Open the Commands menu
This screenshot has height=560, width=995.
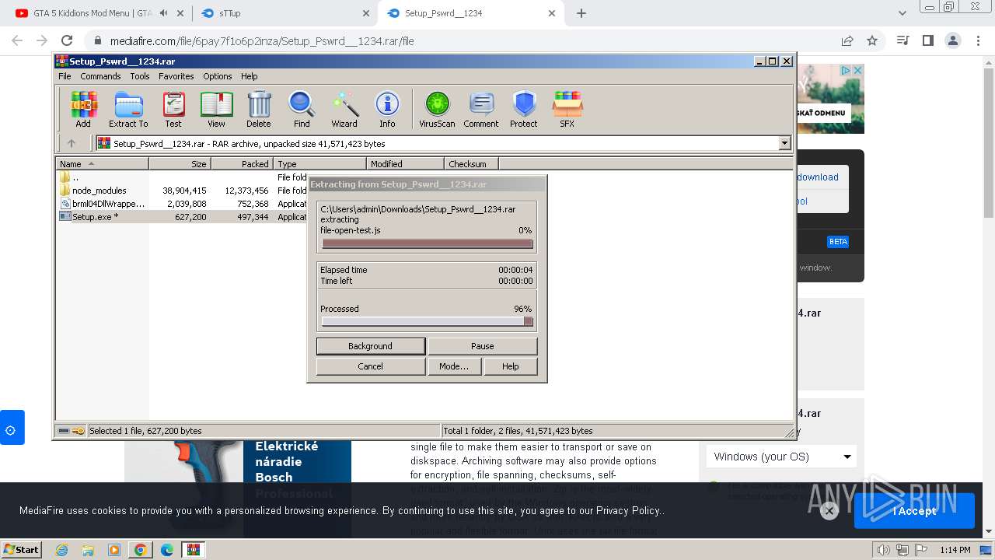pos(100,76)
